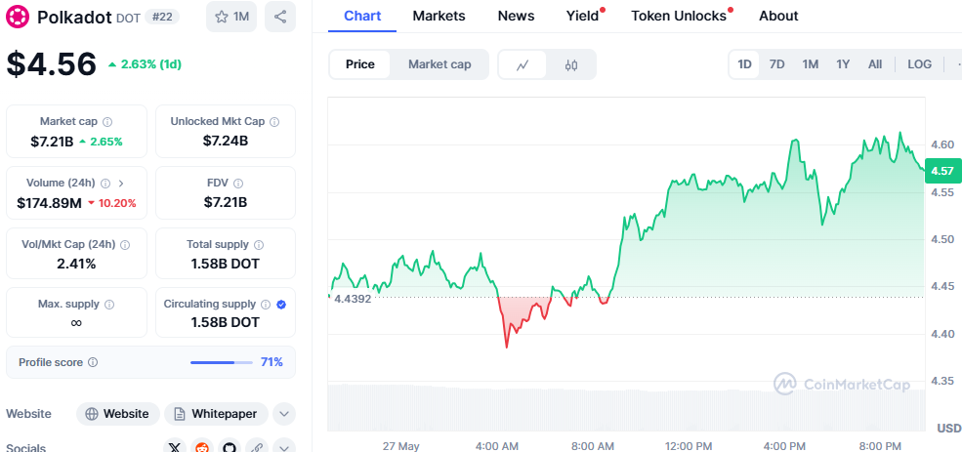
Task: Click the $7.24B unlocked market cap value
Action: [226, 141]
